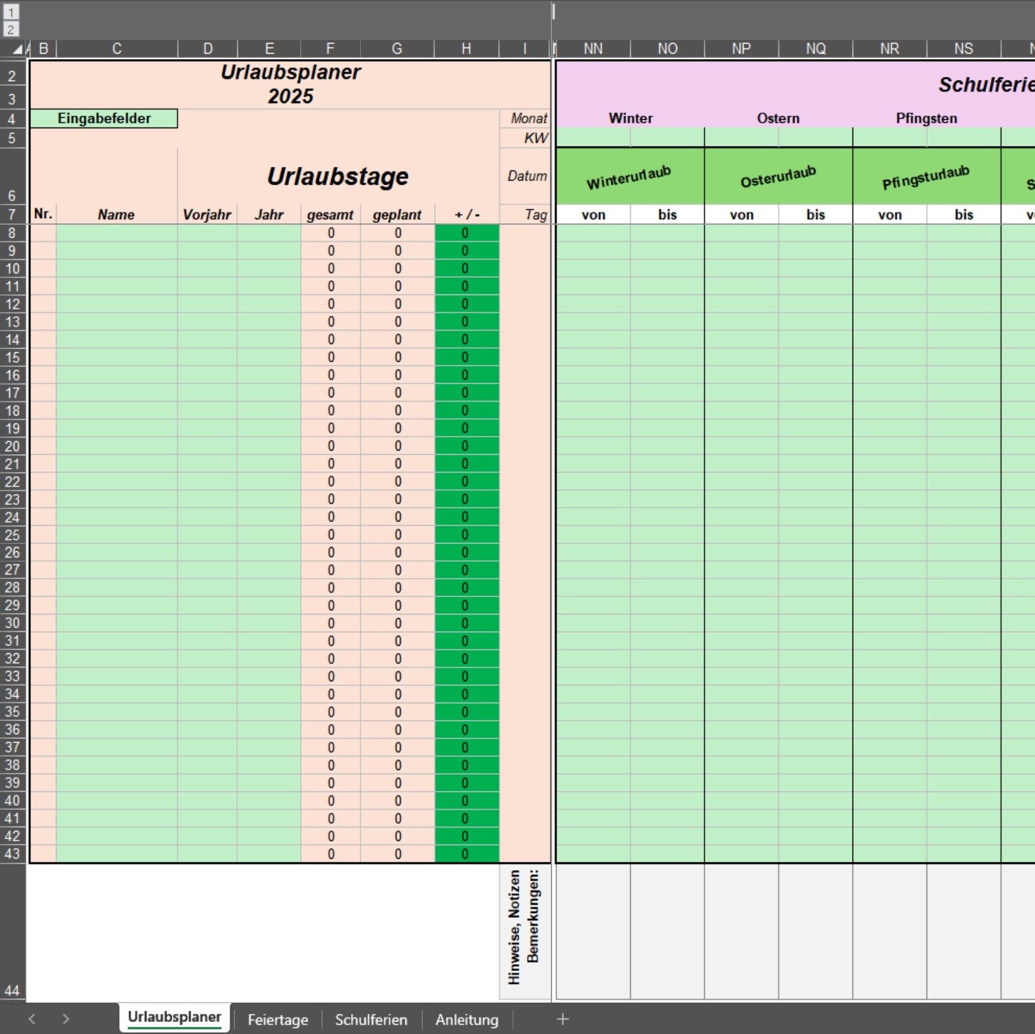Select column NN header
This screenshot has width=1035, height=1034.
click(x=593, y=49)
